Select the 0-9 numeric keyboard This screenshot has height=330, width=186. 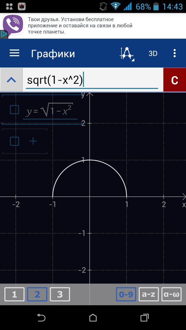(x=126, y=294)
